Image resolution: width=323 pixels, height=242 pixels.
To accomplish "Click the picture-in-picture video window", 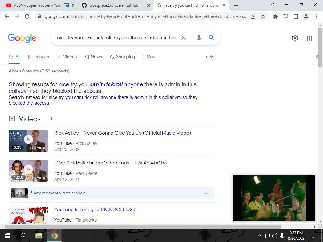I will coord(274,198).
